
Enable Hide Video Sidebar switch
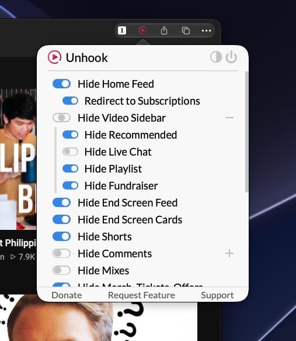pos(62,118)
